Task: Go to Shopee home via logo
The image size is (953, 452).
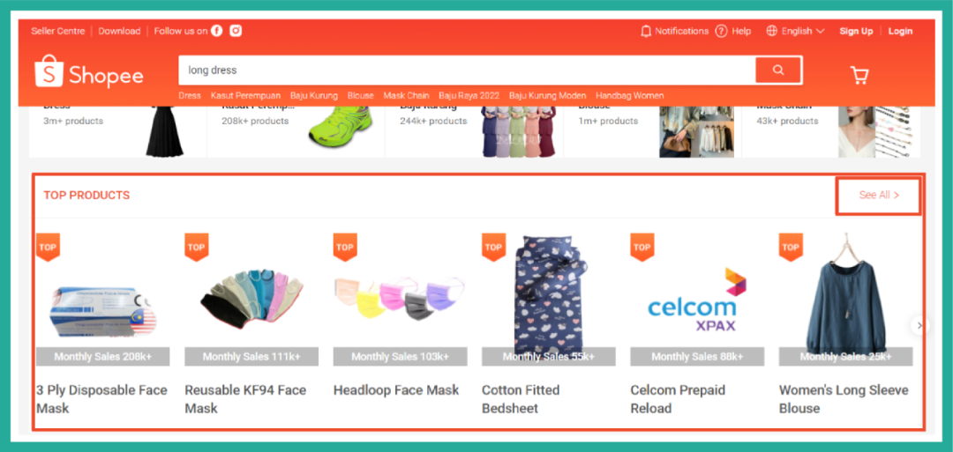Action: [x=89, y=71]
